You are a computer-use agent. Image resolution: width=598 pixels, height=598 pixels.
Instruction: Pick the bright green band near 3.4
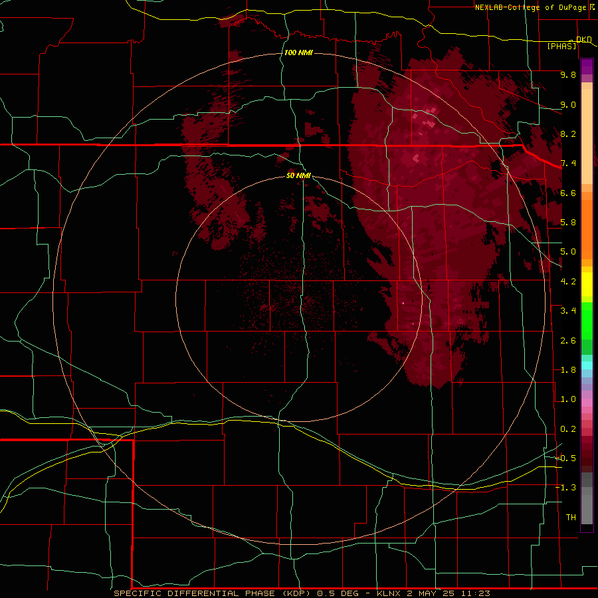[x=587, y=320]
